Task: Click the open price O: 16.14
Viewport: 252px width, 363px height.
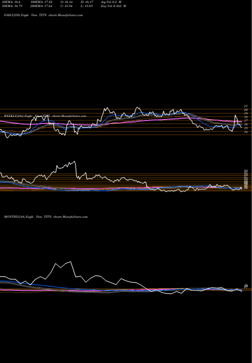Action: pyautogui.click(x=66, y=2)
